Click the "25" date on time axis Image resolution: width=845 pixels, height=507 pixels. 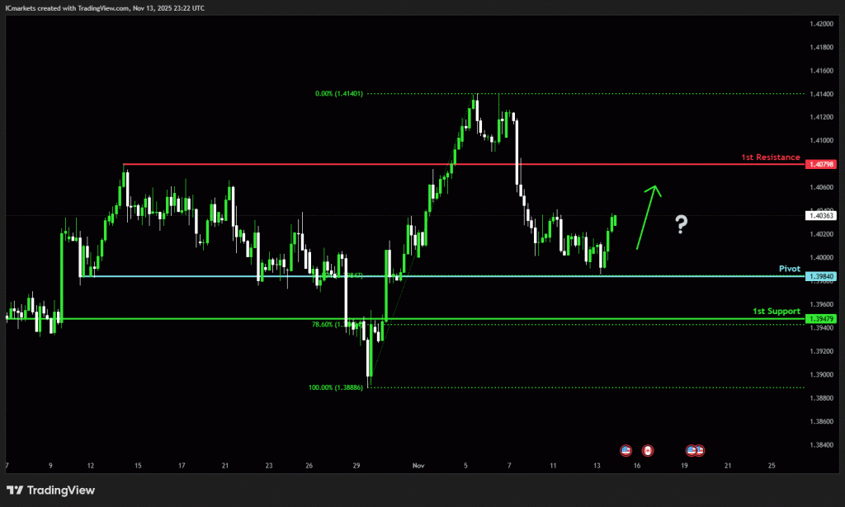[772, 466]
